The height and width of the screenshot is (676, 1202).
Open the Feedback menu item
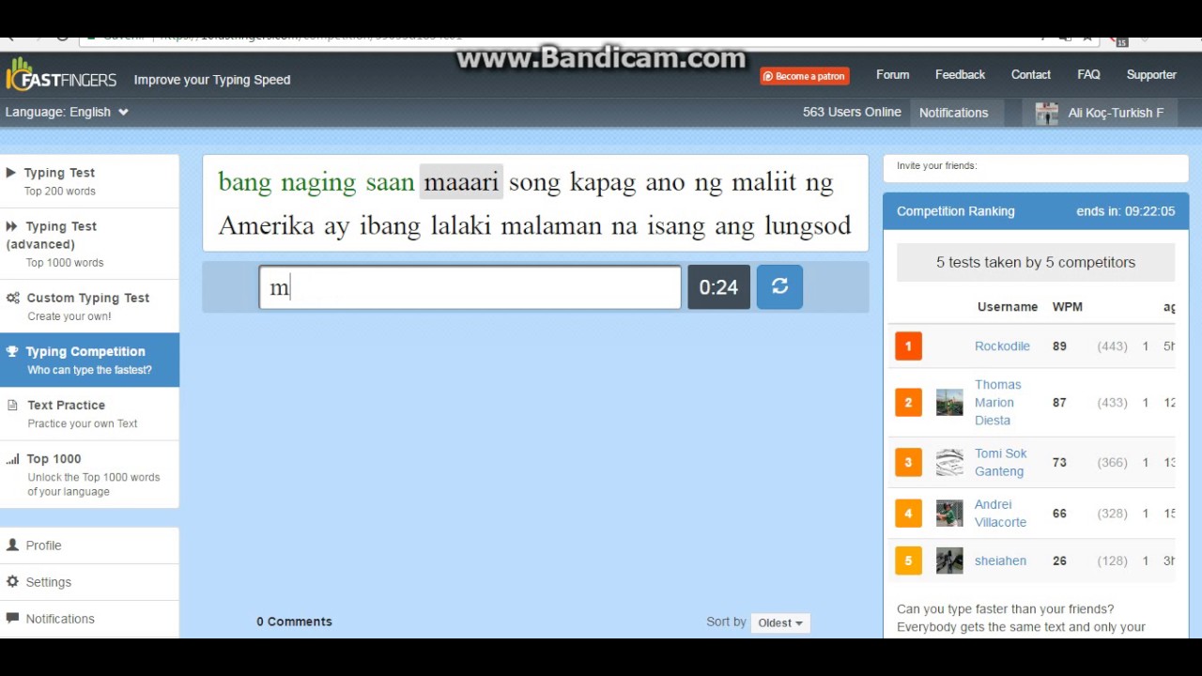960,75
